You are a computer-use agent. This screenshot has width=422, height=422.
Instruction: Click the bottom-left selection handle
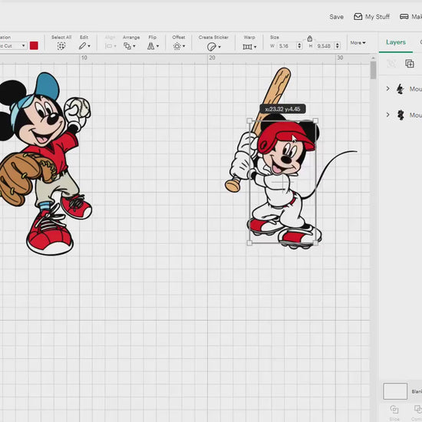pyautogui.click(x=249, y=243)
